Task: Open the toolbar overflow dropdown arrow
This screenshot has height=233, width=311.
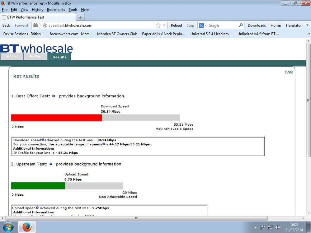Action: 308,25
